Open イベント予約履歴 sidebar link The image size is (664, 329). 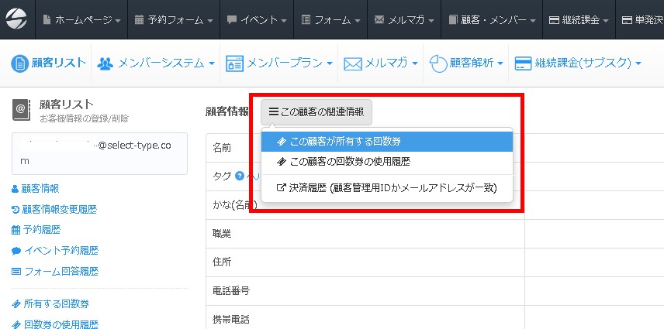[61, 251]
